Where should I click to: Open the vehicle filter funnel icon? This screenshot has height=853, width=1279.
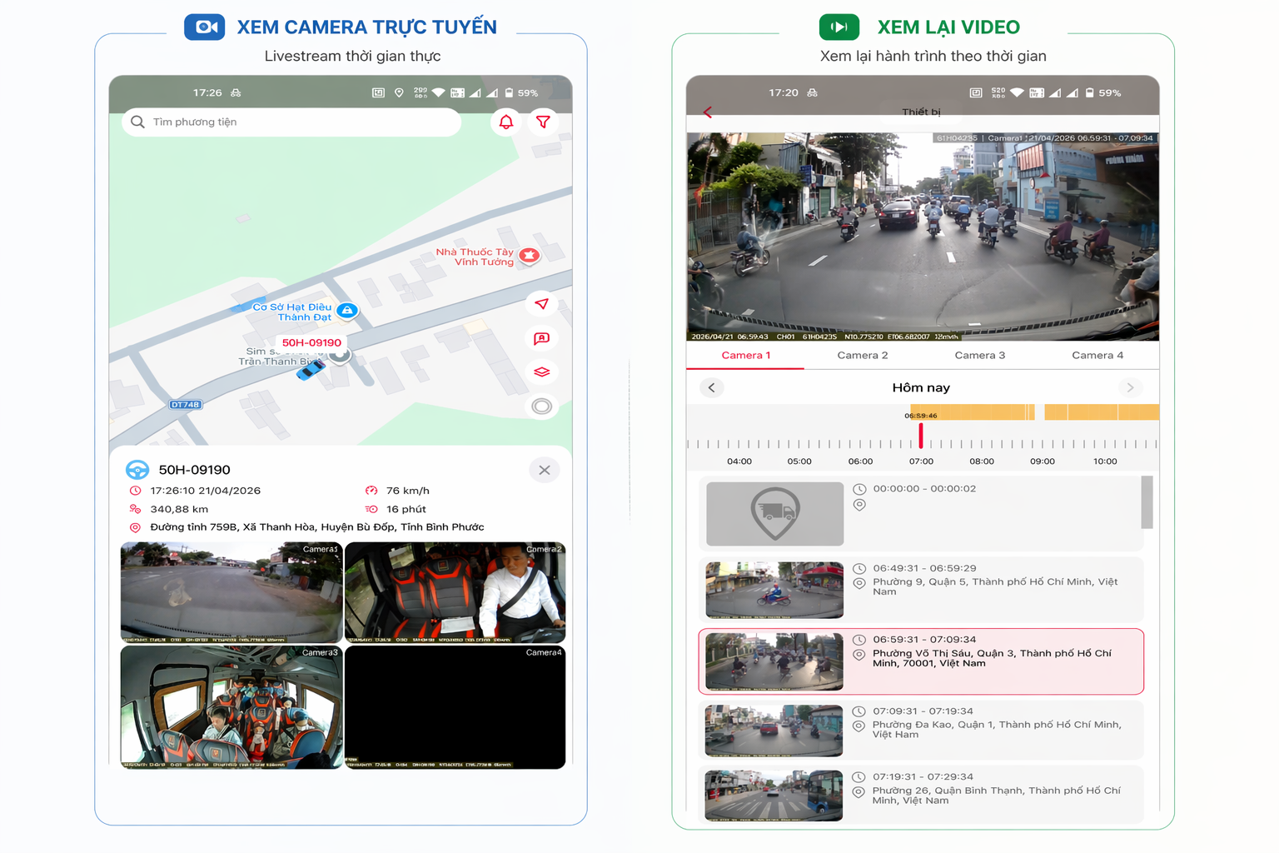pos(543,122)
